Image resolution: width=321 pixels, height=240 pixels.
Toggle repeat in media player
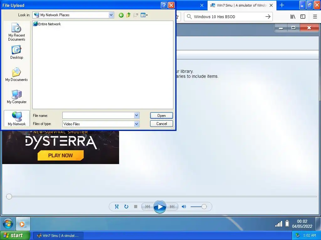click(x=126, y=207)
